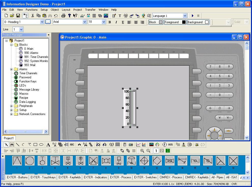Select the ABC text object tool
Viewport: 252px width, 187px height.
point(72,145)
